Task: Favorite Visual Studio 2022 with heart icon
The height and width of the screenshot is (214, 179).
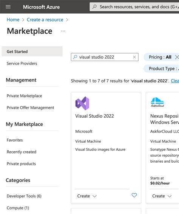Action: [134, 195]
